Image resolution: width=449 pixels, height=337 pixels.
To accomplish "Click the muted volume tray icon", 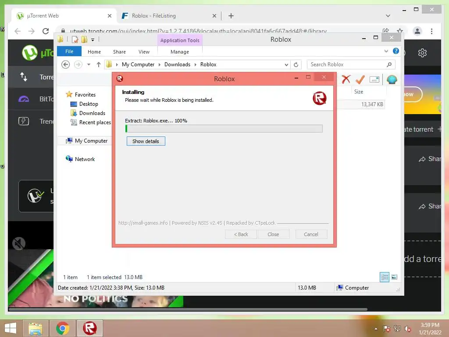I will pos(408,329).
